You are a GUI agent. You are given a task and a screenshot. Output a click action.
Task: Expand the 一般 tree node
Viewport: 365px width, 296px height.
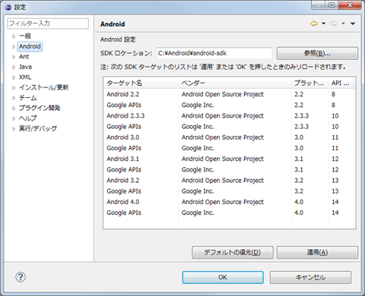point(14,36)
